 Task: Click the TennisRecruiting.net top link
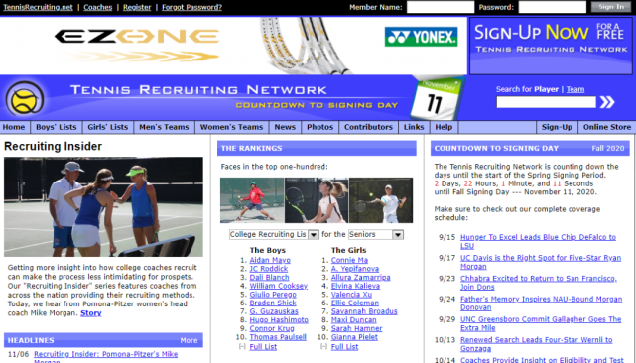tap(38, 7)
